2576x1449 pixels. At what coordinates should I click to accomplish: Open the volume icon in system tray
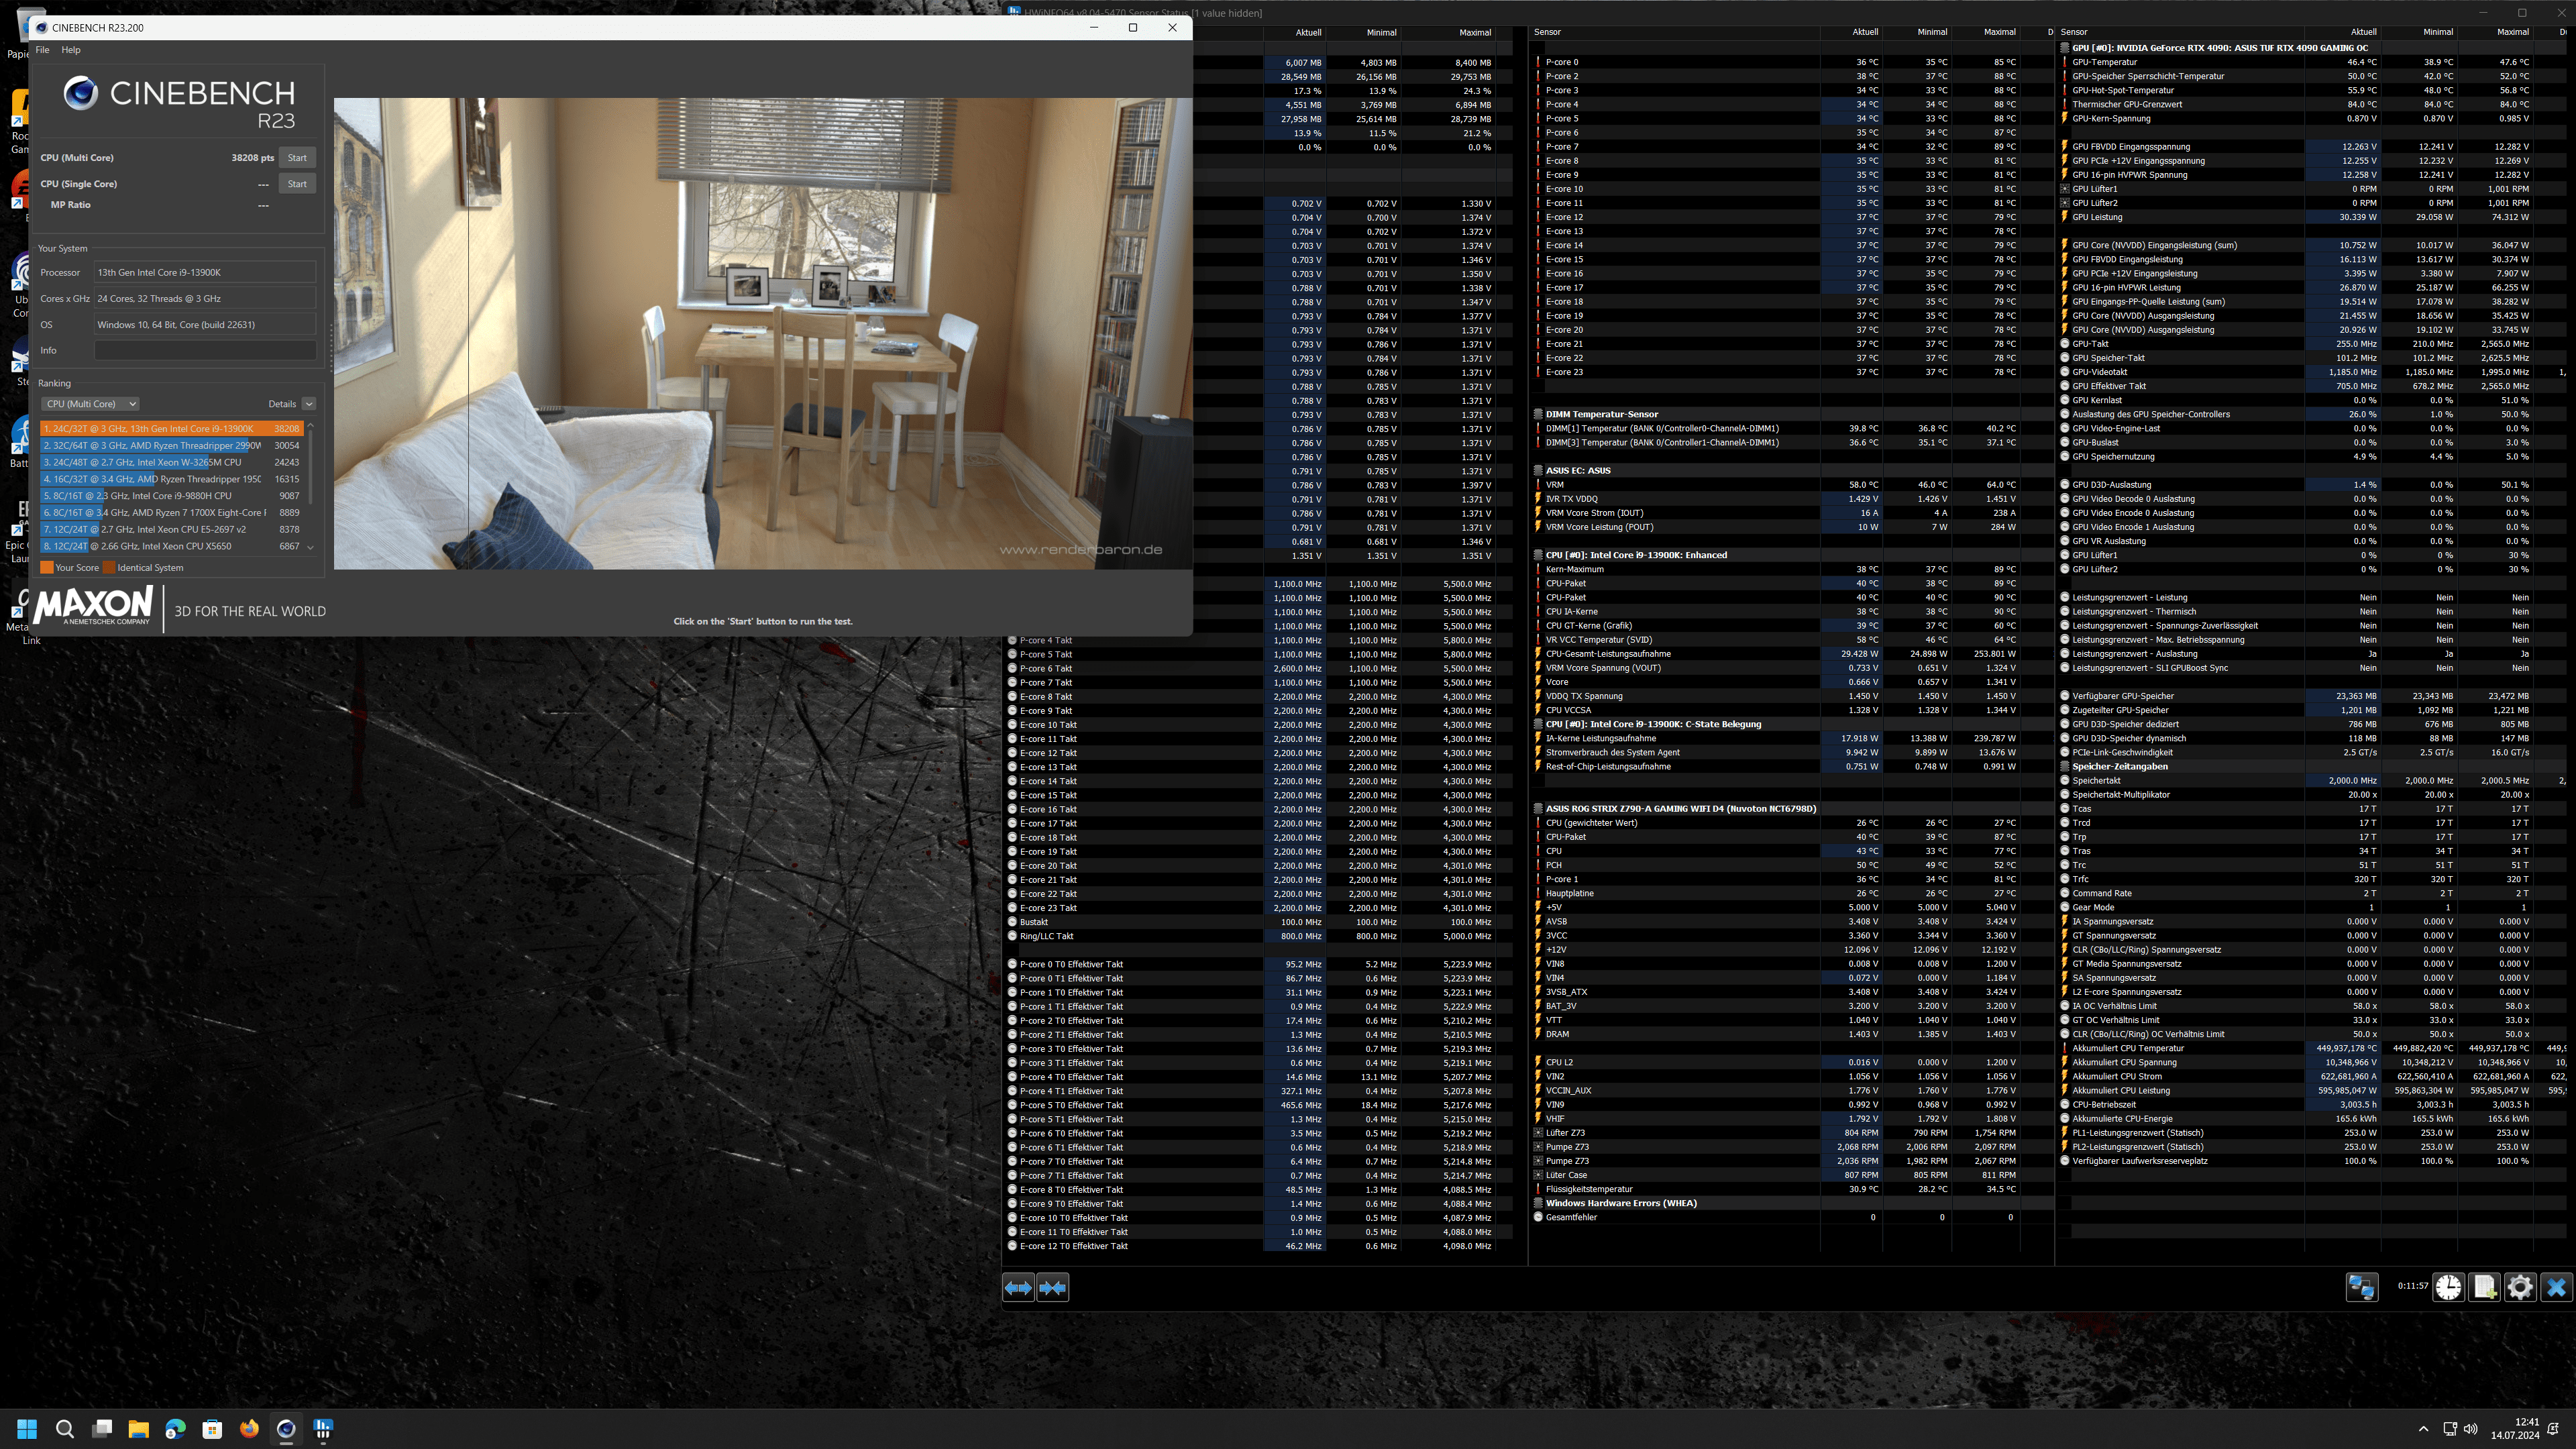2471,1429
